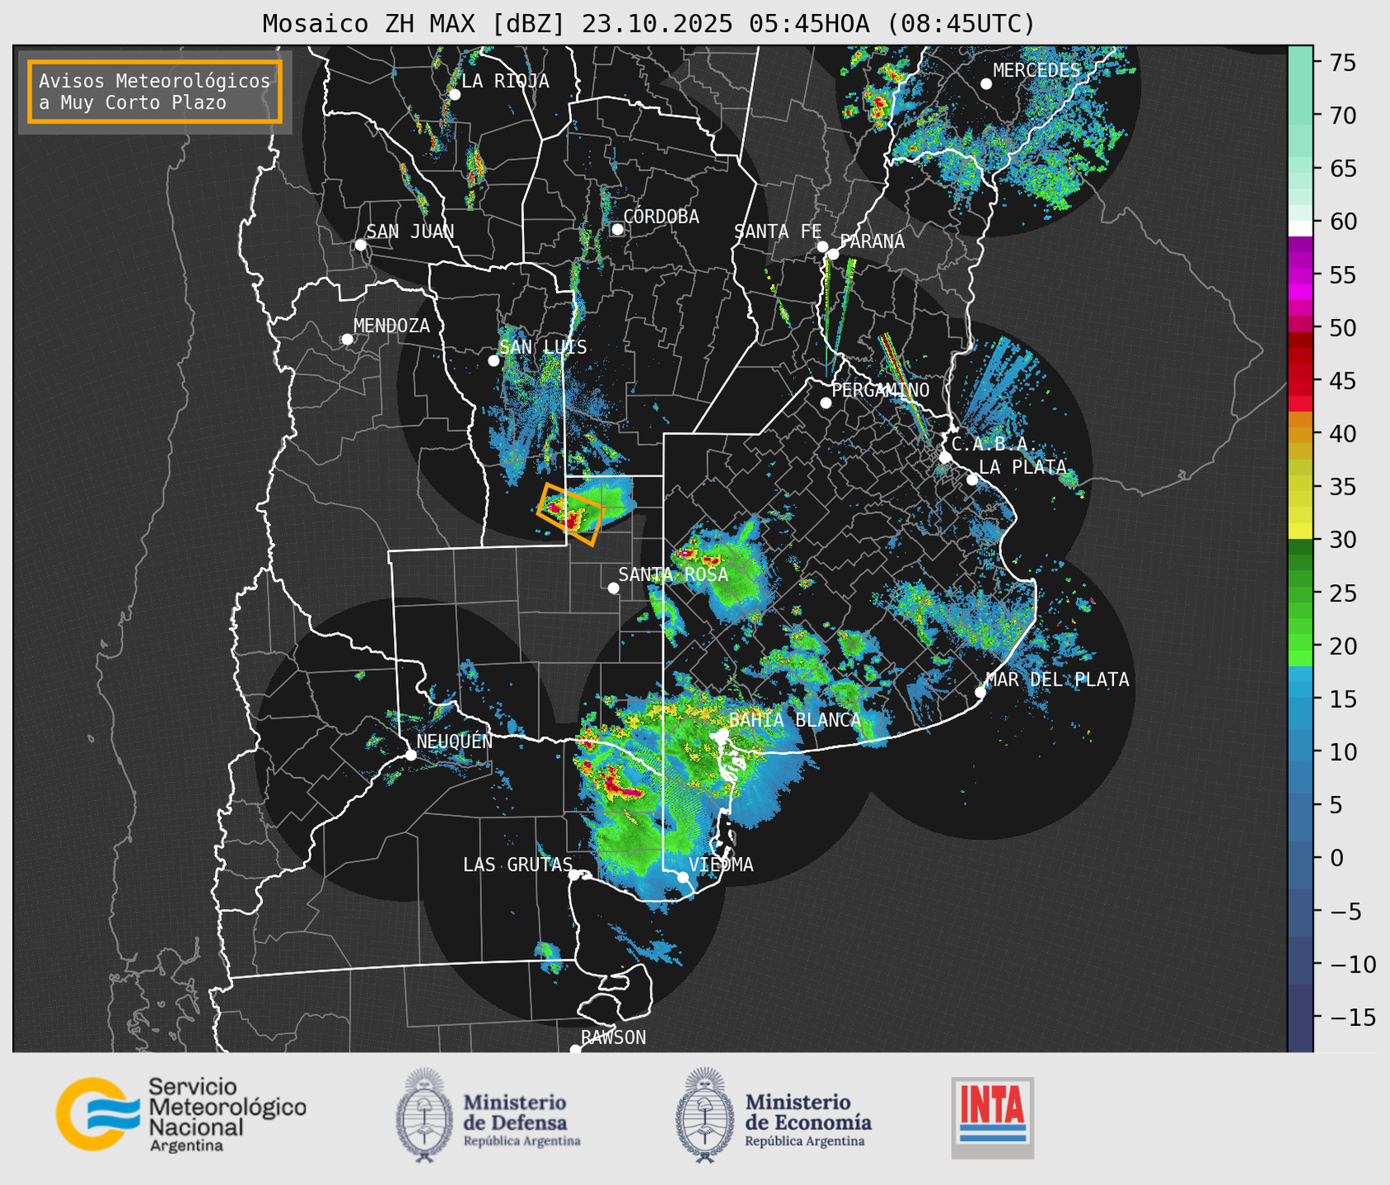This screenshot has width=1390, height=1185.
Task: Click the MENDOZA city label
Action: coord(392,326)
